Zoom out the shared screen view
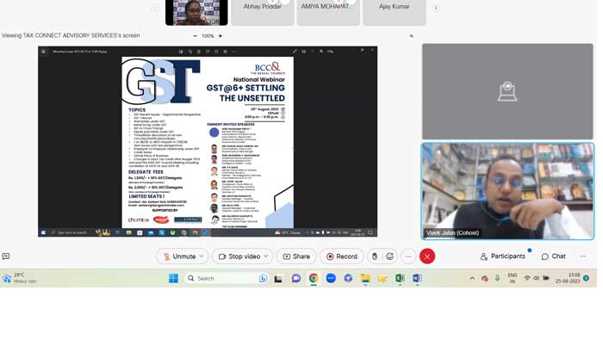Image resolution: width=603 pixels, height=339 pixels. coord(195,35)
